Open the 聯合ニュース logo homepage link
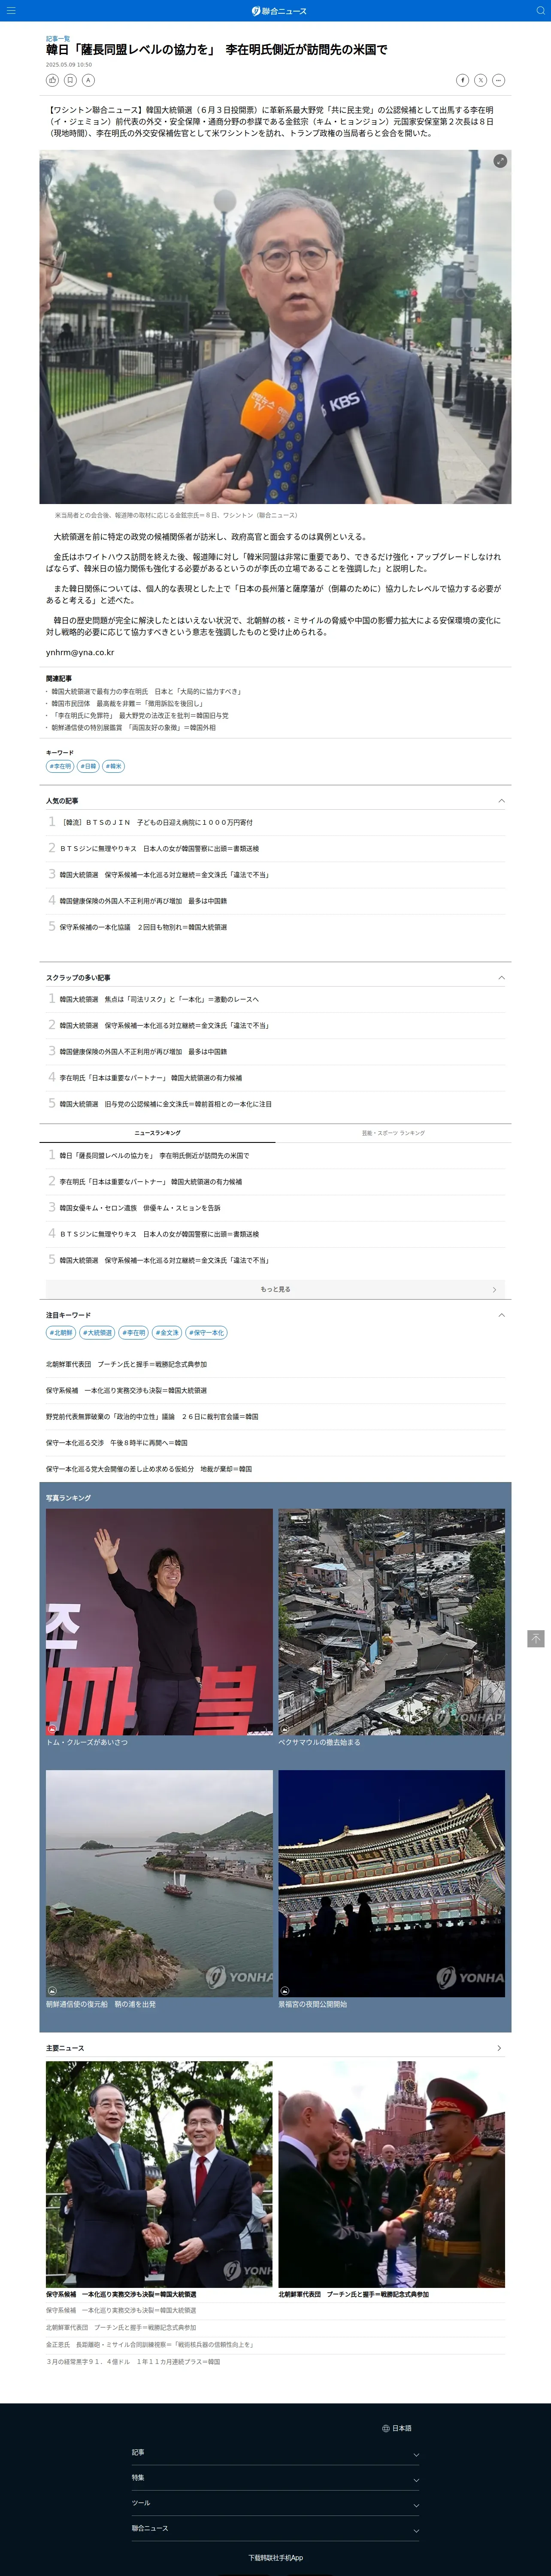Image resolution: width=551 pixels, height=2576 pixels. pos(279,11)
